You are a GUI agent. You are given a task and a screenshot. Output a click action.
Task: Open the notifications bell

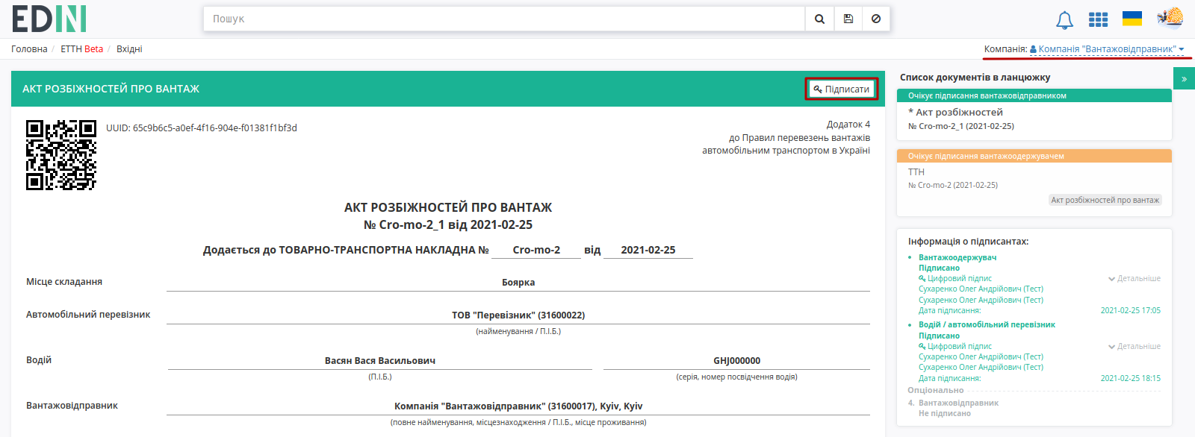click(1064, 20)
